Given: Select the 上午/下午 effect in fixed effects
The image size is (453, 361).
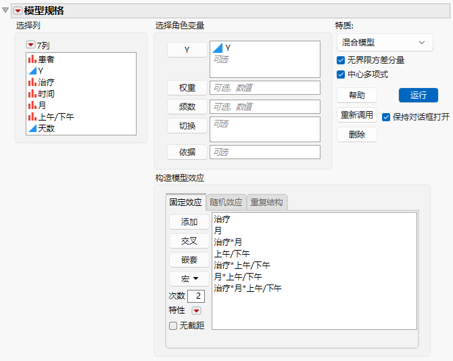Looking at the screenshot, I should pyautogui.click(x=232, y=253).
